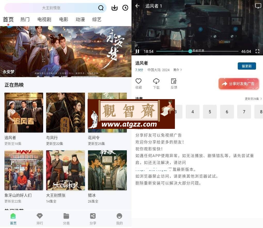This screenshot has height=228, width=263.
Task: Click the 7.9分 rating text
Action: click(x=139, y=70)
